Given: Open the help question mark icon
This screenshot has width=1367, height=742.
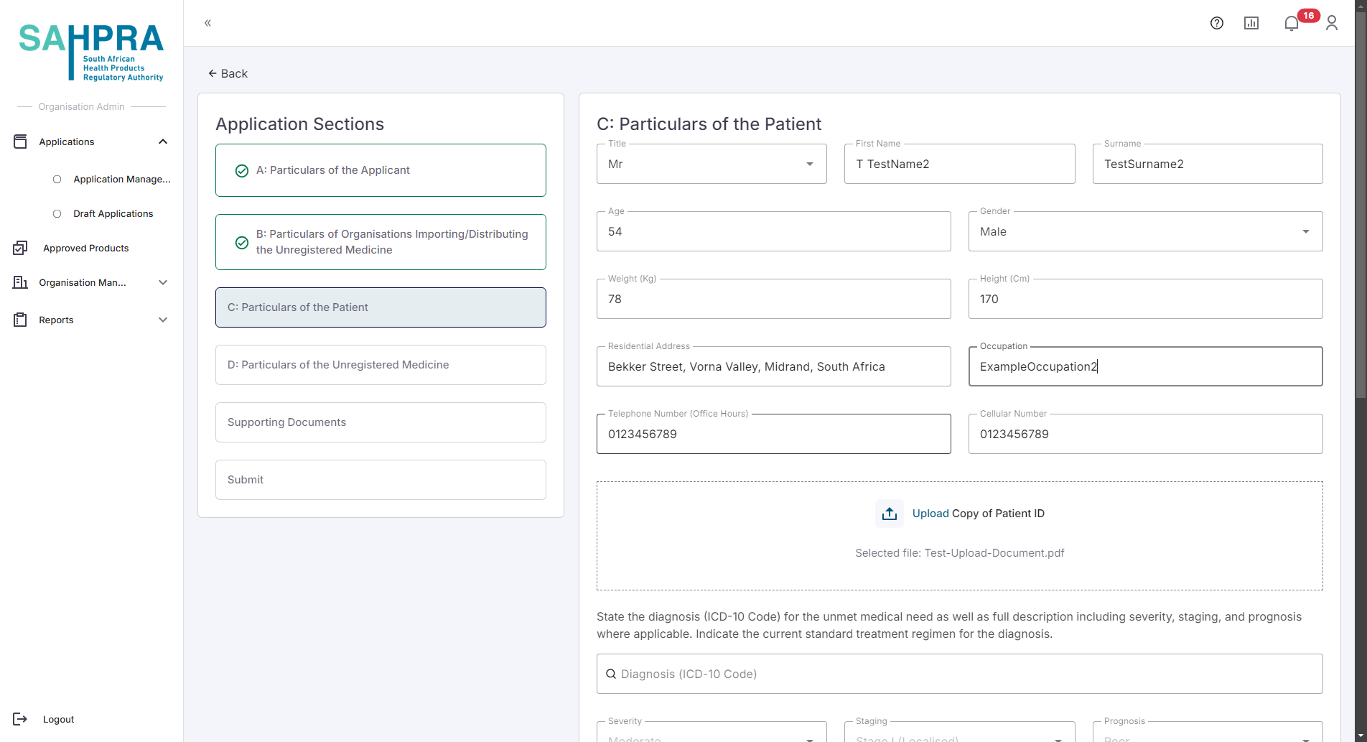Looking at the screenshot, I should point(1216,23).
